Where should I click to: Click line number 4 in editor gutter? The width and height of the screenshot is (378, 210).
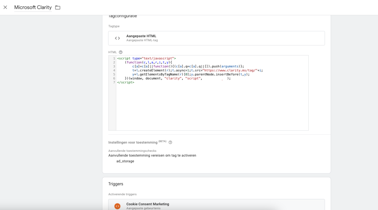[114, 70]
